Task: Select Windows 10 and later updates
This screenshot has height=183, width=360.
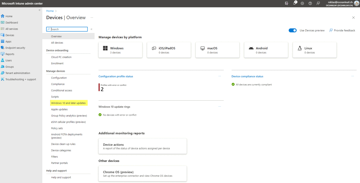Action: (68, 103)
